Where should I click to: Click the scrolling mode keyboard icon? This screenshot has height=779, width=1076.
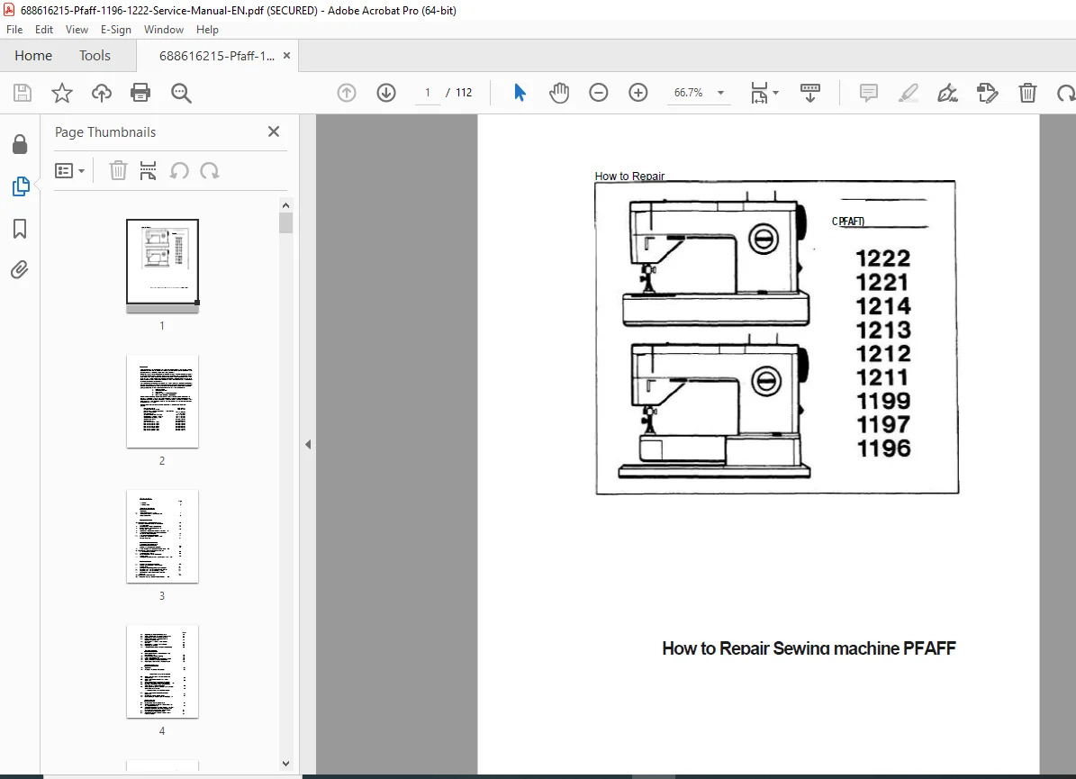click(810, 93)
